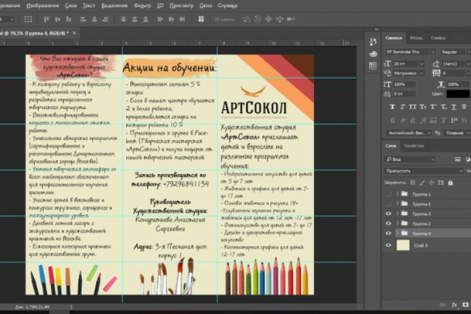Screen dimensions: 471x314
Task: Switch to the Свойства tab
Action: 414,146
